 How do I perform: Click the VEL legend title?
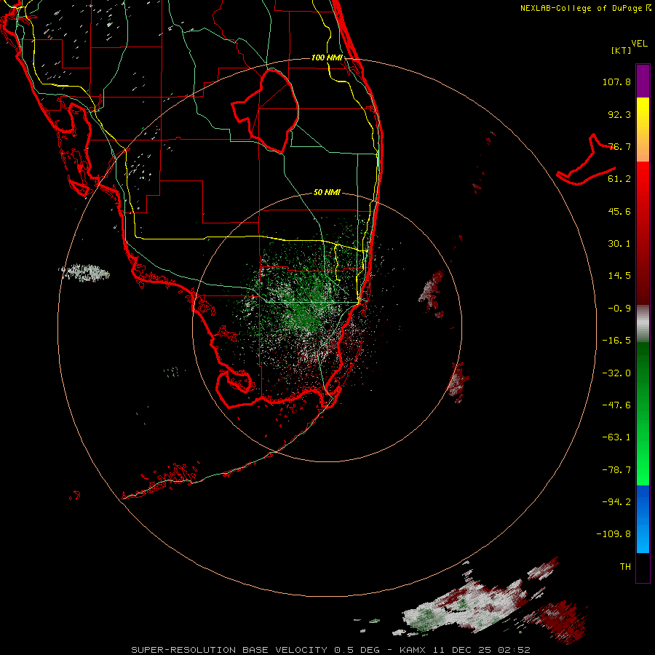coord(639,44)
